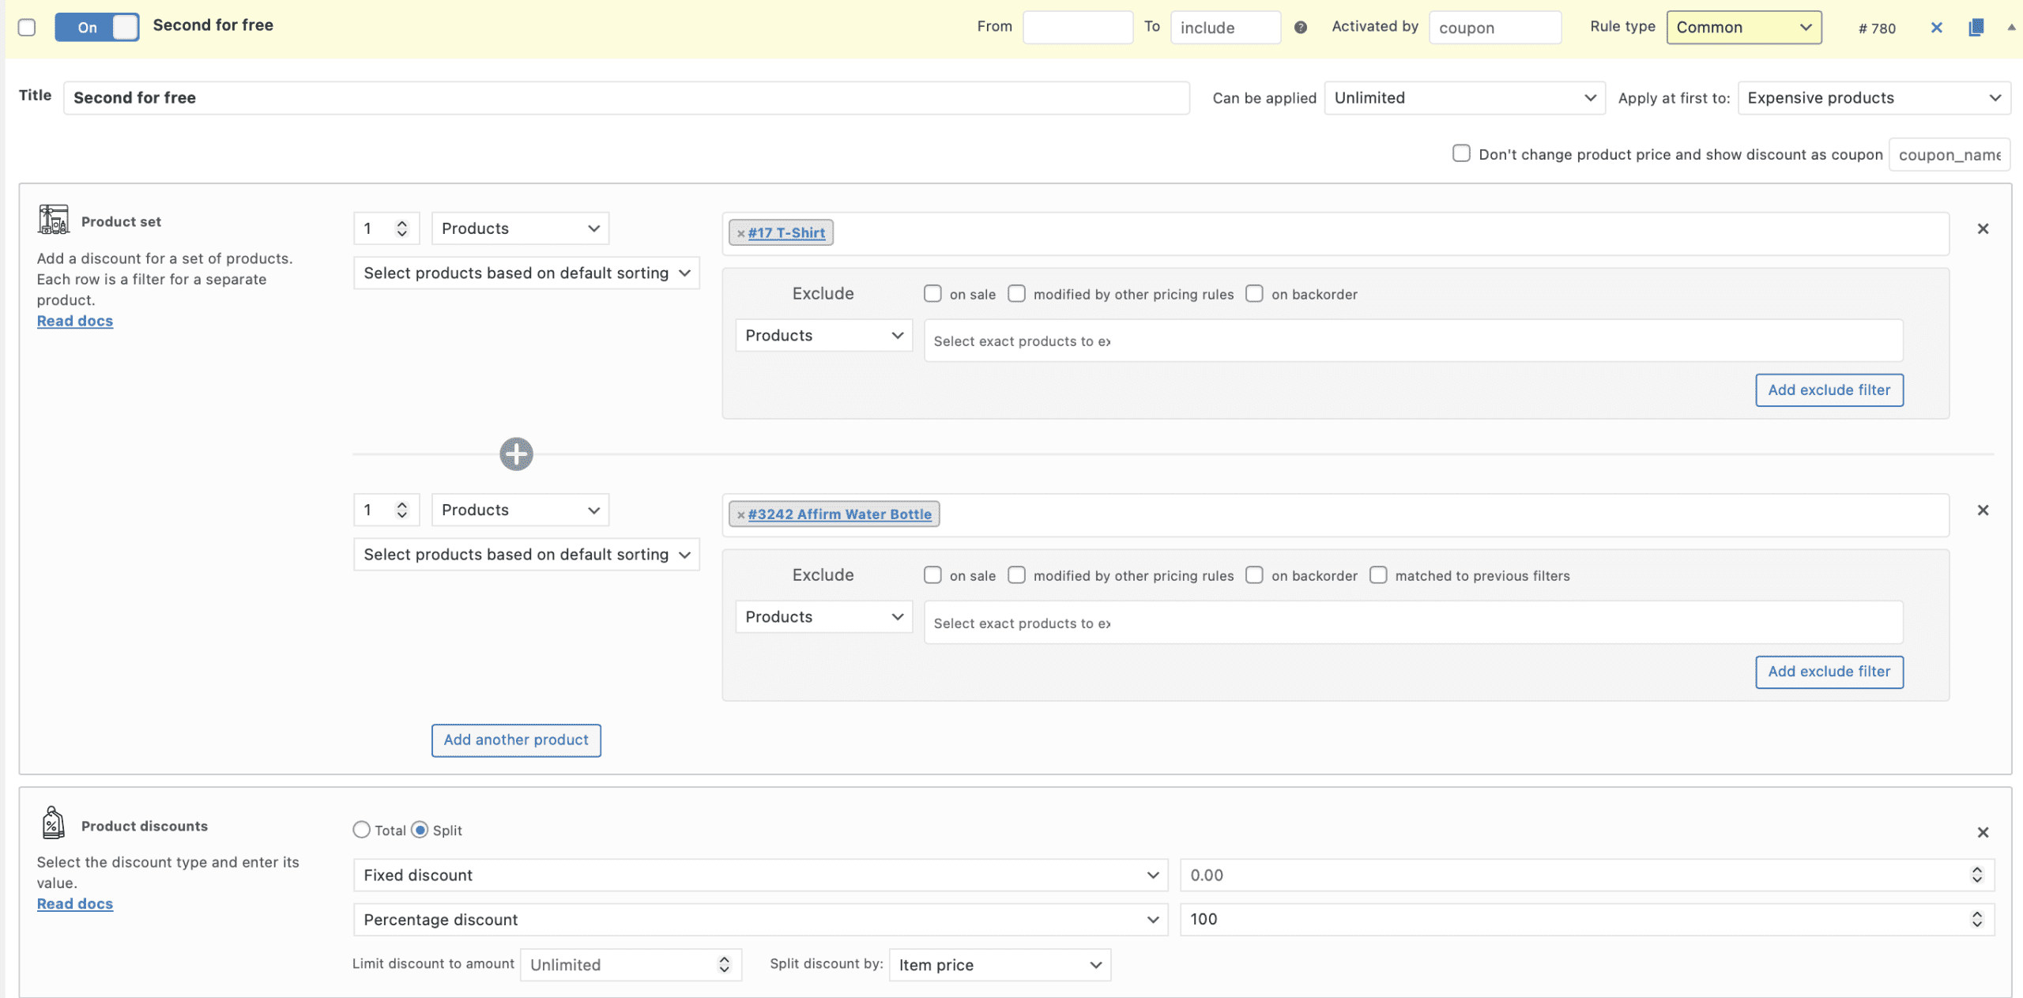
Task: Click the duplicate rule copy icon
Action: [x=1975, y=28]
